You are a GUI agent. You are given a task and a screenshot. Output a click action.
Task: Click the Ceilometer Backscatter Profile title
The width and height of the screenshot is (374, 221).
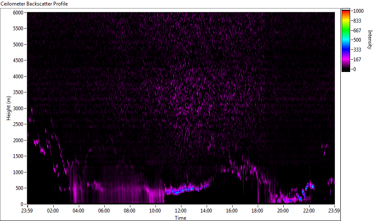pos(34,4)
